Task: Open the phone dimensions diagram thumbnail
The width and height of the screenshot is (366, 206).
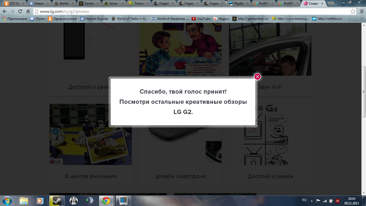Action: tap(91, 49)
